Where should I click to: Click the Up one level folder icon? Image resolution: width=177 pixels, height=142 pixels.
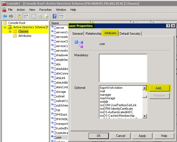click(19, 16)
